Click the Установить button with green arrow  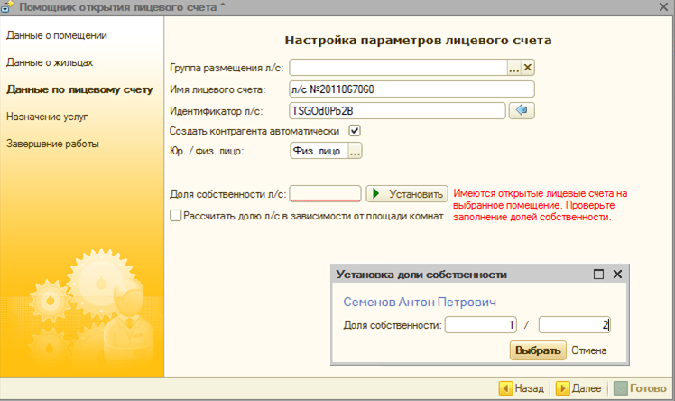tap(407, 193)
